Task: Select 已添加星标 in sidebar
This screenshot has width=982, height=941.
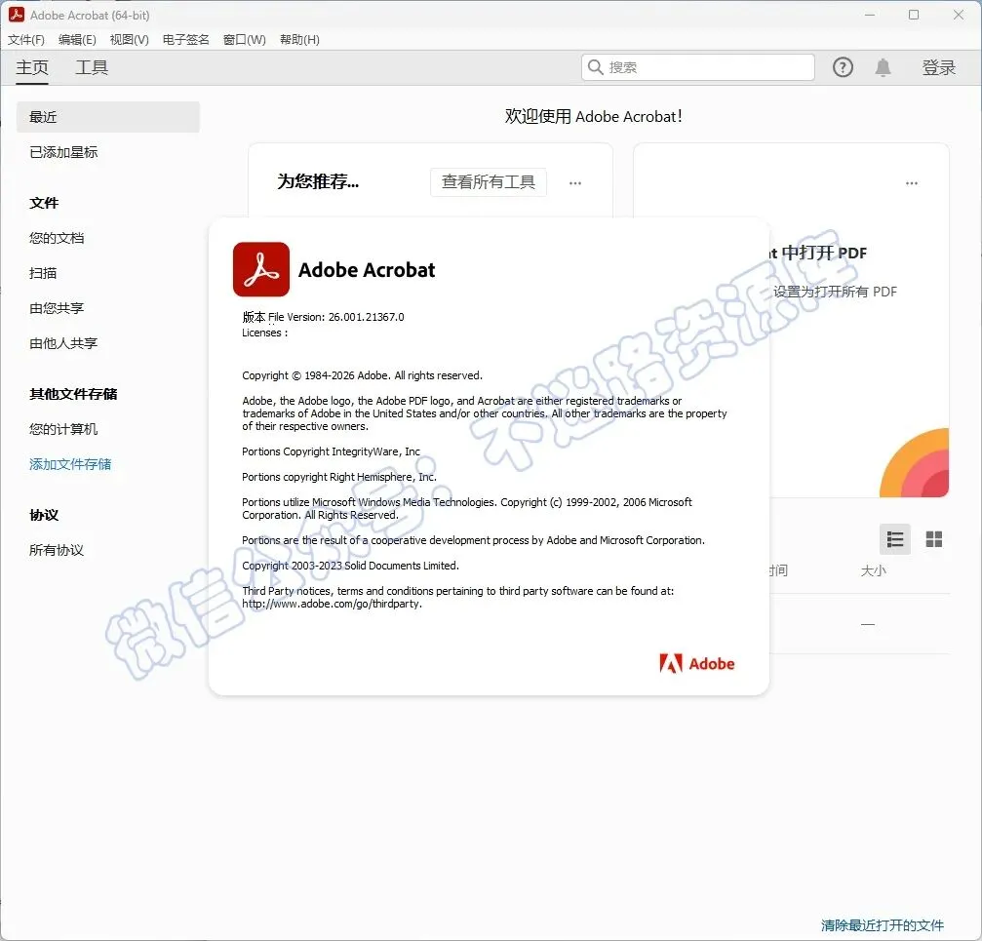Action: 63,152
